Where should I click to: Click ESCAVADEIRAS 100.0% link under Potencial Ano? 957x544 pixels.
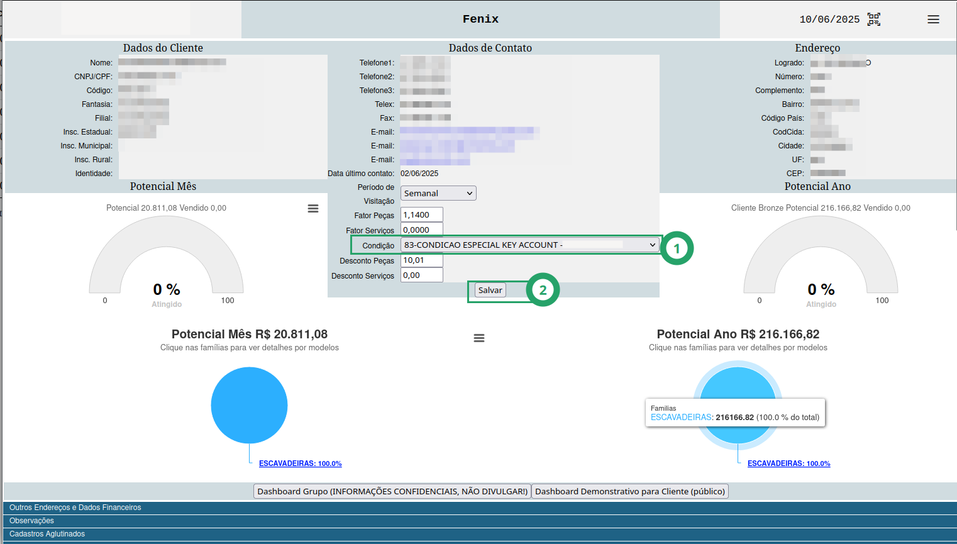coord(788,464)
